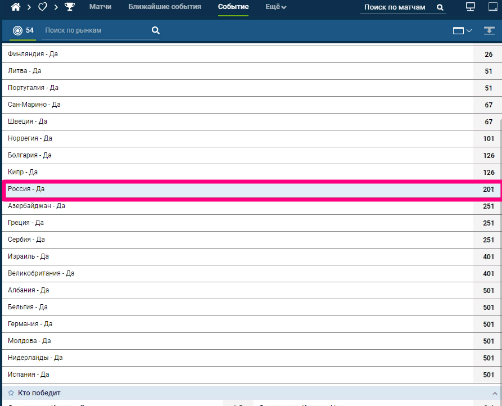The image size is (502, 406).
Task: Select odds 51 for Португалия
Action: click(x=489, y=88)
